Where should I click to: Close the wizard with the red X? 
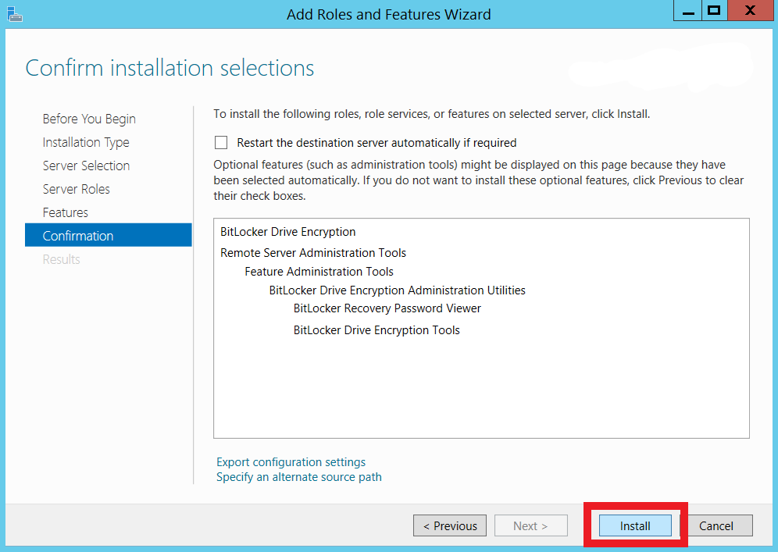pos(749,11)
